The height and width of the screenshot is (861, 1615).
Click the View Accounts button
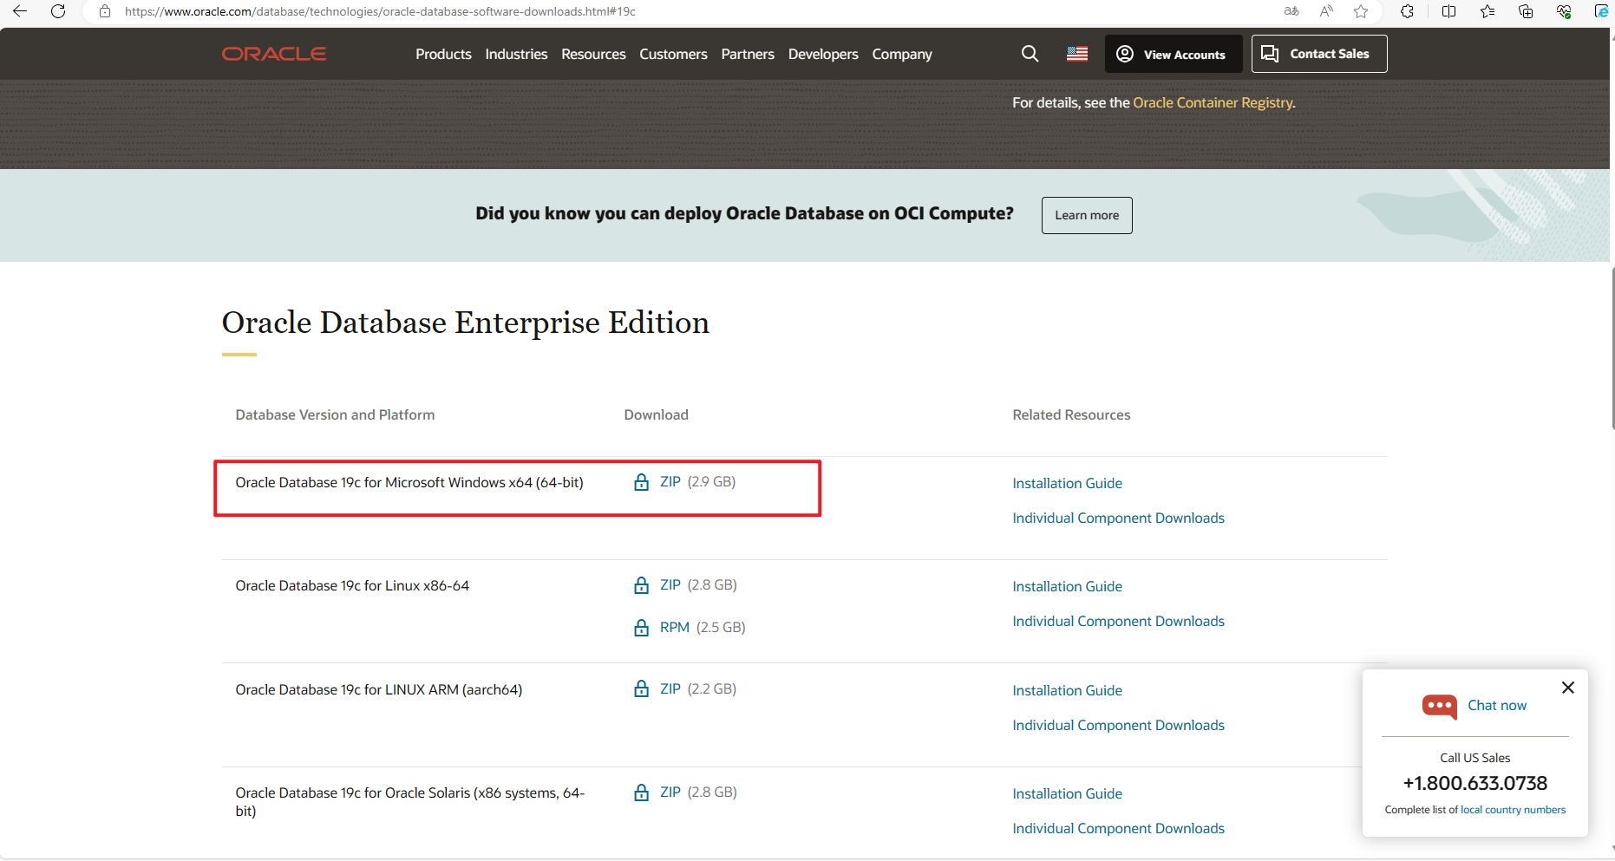pos(1174,54)
